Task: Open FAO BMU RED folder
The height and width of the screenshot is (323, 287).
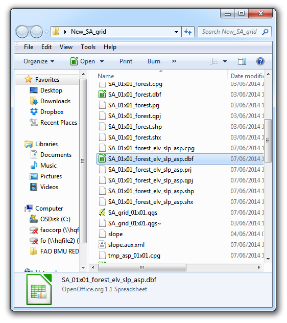Action: 59,251
